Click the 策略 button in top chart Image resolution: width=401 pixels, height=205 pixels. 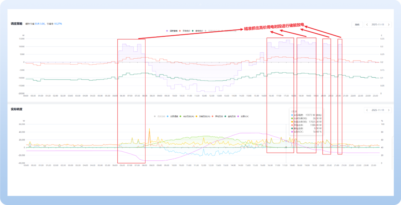tap(357, 25)
